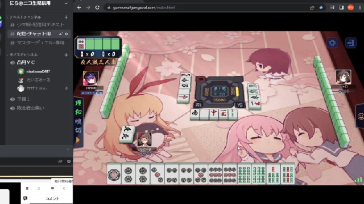Image resolution: width=364 pixels, height=204 pixels.
Task: Reload the Mahjong Soul page
Action: (97, 7)
